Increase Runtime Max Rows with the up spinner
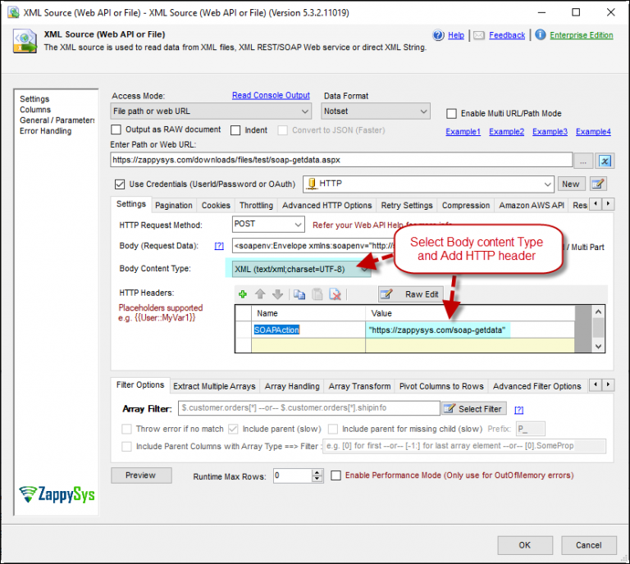Image resolution: width=630 pixels, height=564 pixels. [x=317, y=472]
